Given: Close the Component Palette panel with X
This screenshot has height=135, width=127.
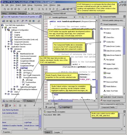Looking at the screenshot, I should coord(125,16).
